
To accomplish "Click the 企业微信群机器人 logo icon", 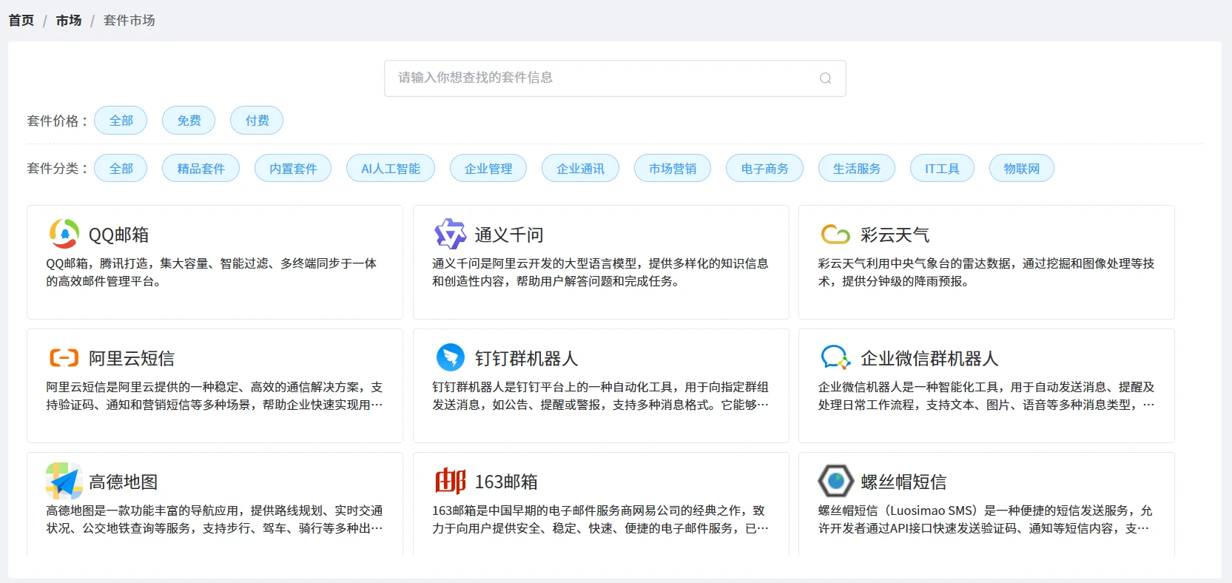I will point(835,357).
